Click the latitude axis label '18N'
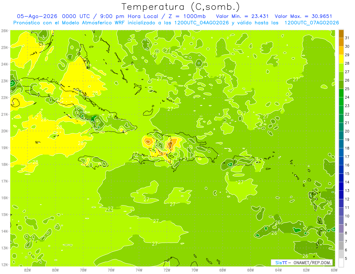Screen dimensions: 355x274 (x=4, y=164)
